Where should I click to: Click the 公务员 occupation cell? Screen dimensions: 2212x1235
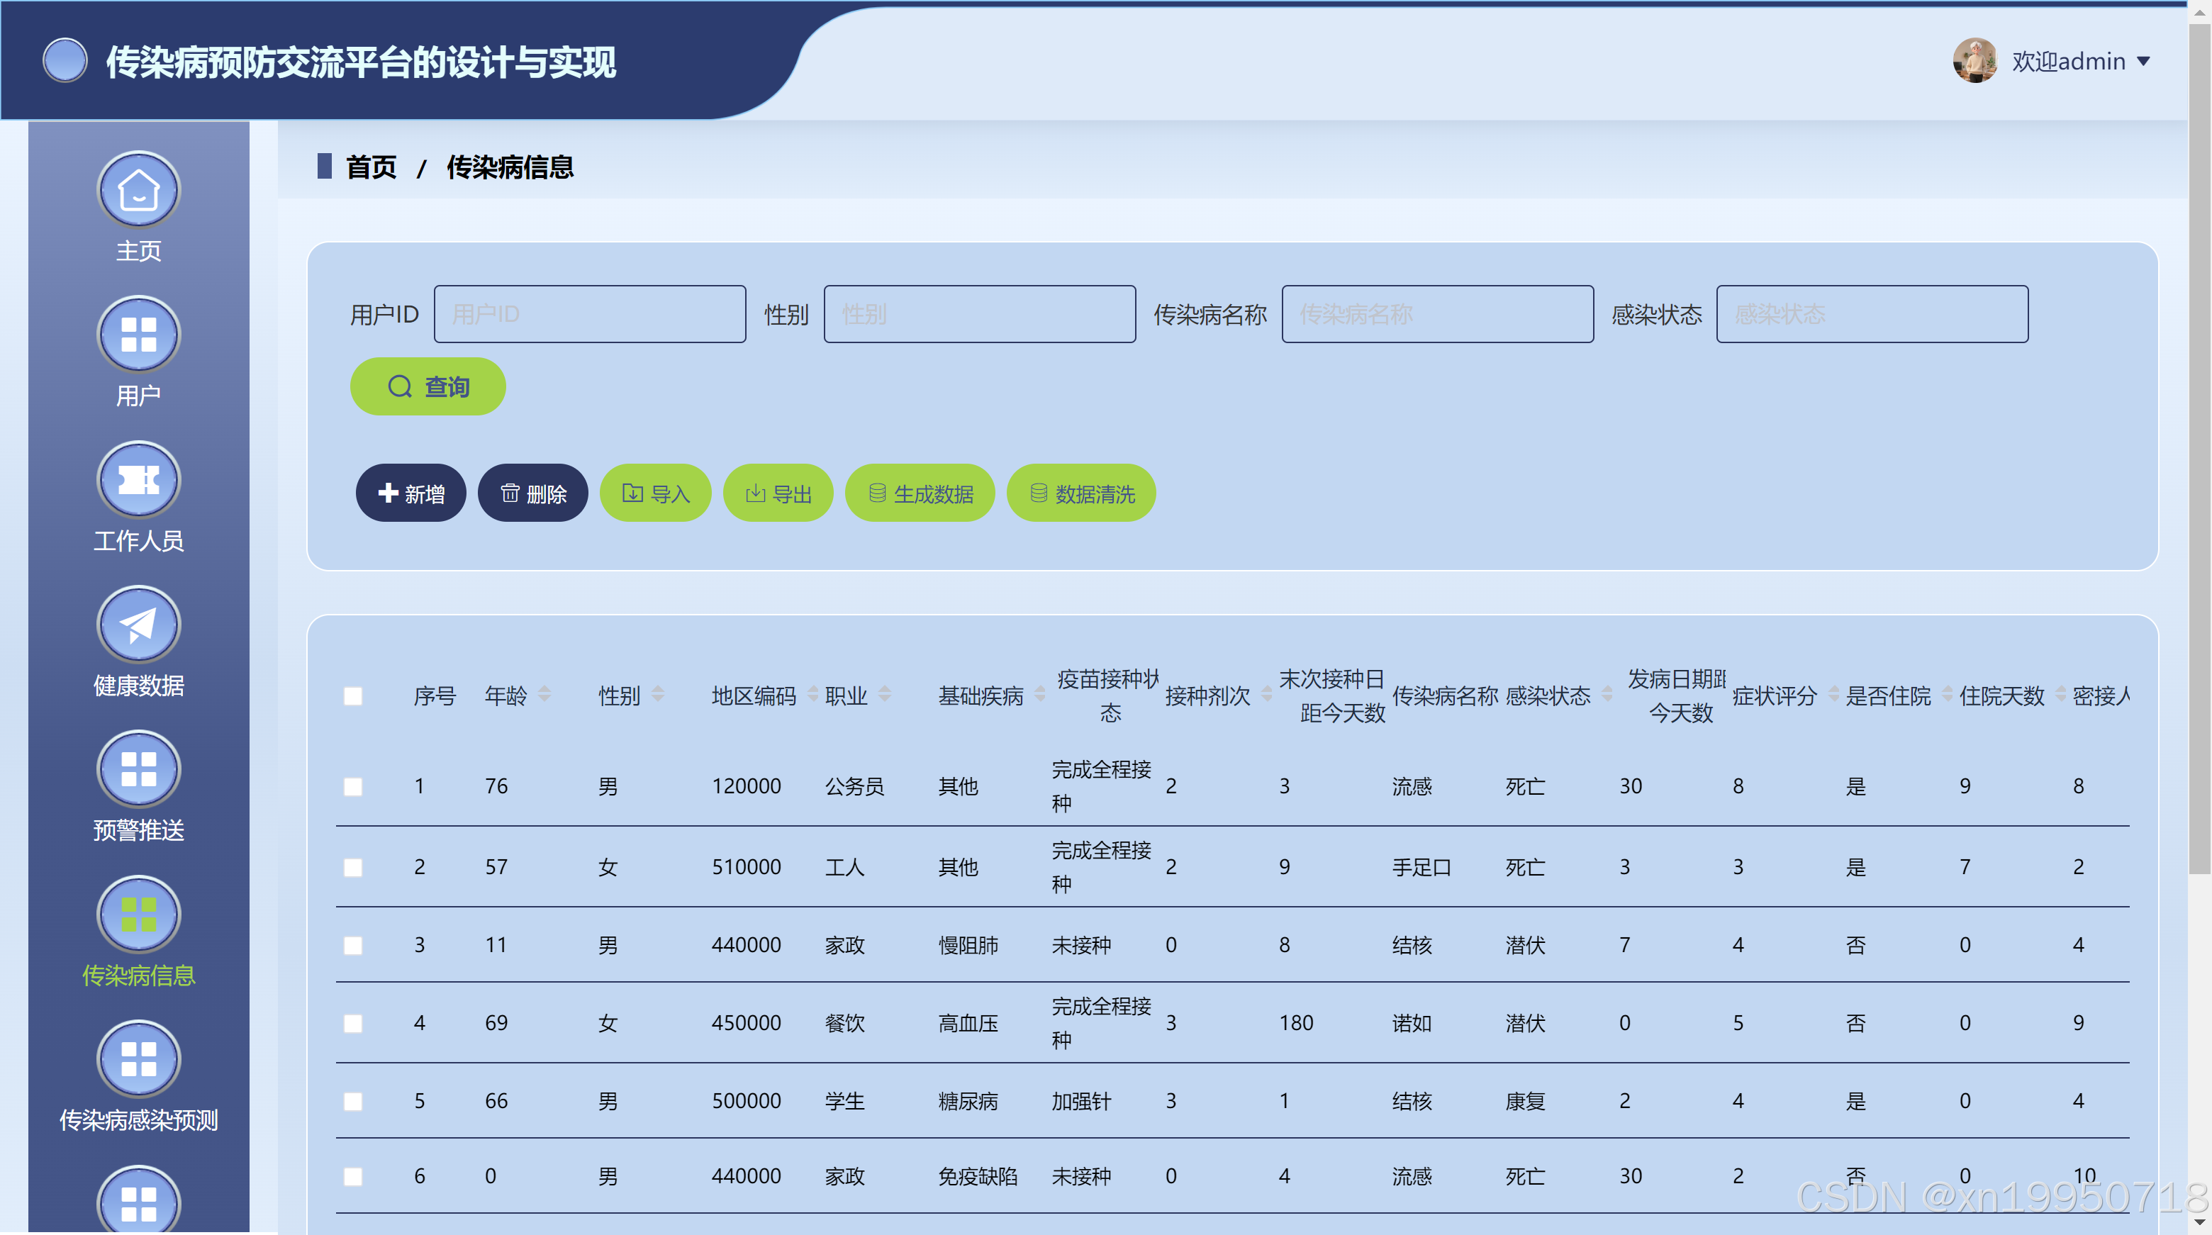pos(854,787)
